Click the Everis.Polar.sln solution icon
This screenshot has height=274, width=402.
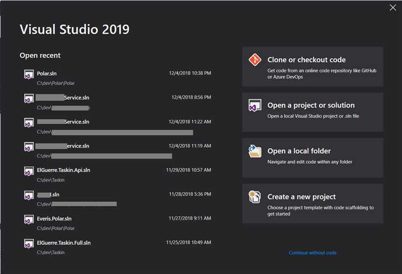pyautogui.click(x=29, y=219)
